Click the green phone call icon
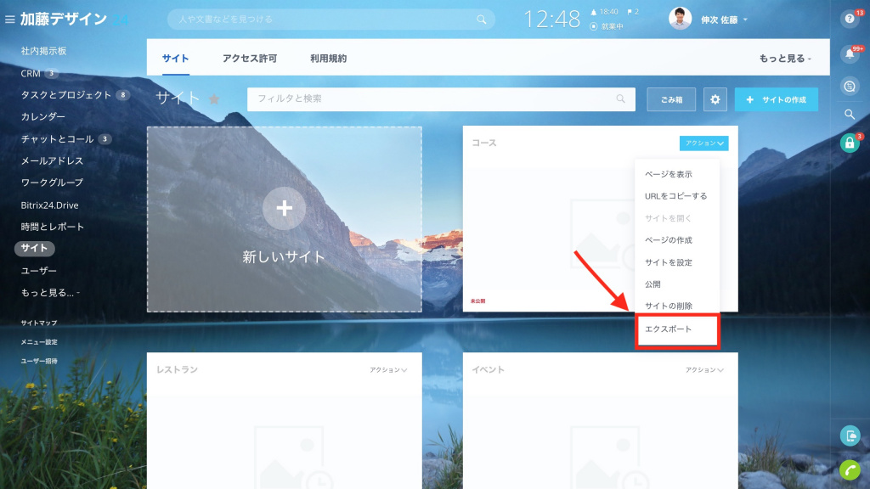Image resolution: width=870 pixels, height=489 pixels. click(850, 469)
